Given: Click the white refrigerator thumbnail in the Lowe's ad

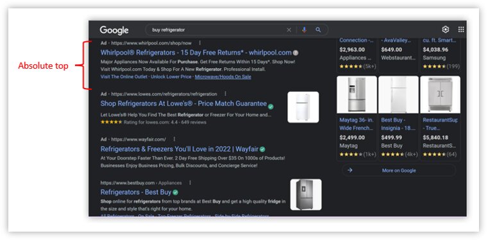Looking at the screenshot, I should pyautogui.click(x=303, y=107).
